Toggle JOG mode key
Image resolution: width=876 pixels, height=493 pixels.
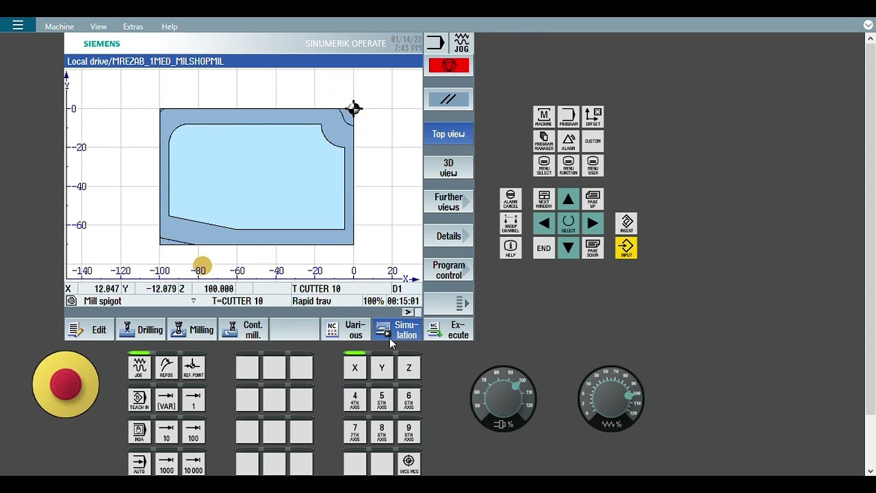tap(139, 368)
